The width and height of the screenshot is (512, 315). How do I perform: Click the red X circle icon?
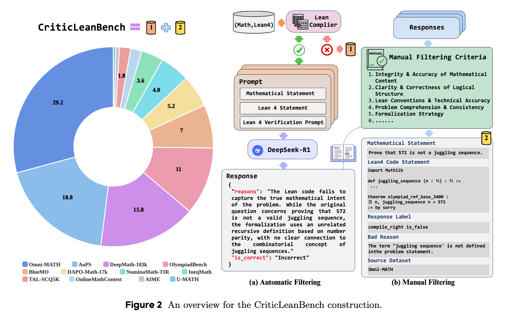[x=327, y=50]
